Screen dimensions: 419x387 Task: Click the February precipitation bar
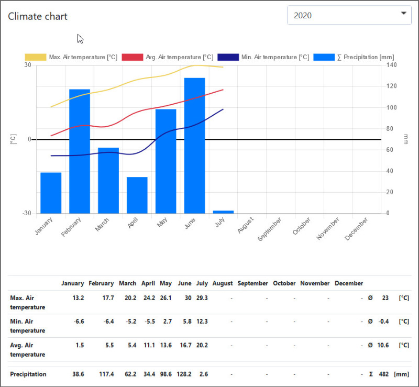coord(80,151)
